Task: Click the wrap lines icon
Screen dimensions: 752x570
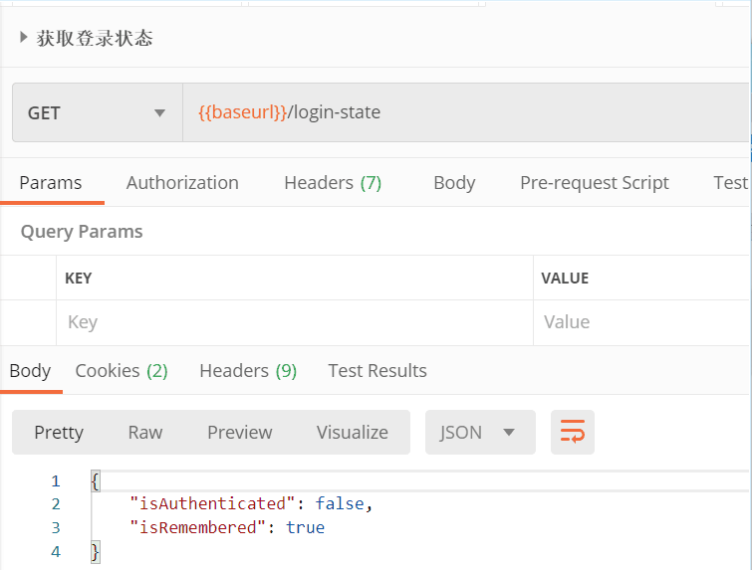Action: (573, 432)
